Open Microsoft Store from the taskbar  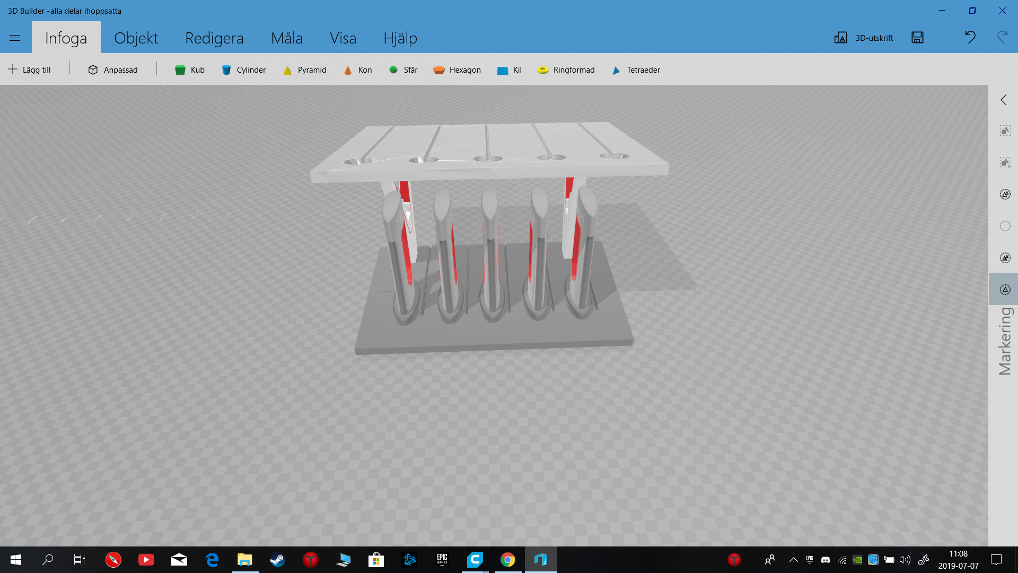pyautogui.click(x=376, y=560)
